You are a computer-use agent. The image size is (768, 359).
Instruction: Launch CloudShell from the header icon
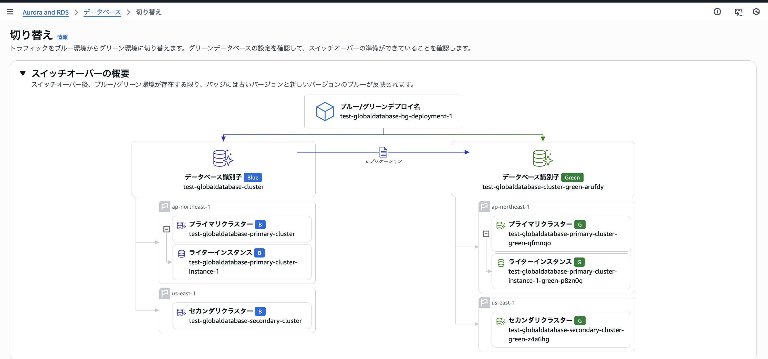click(739, 12)
